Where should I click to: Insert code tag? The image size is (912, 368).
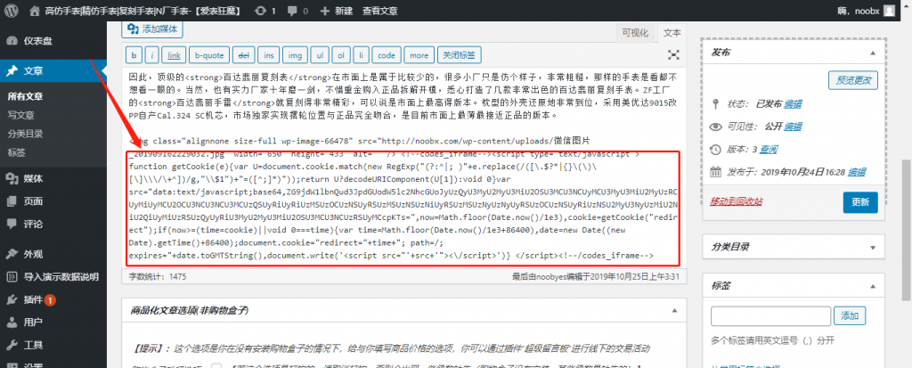coord(387,55)
